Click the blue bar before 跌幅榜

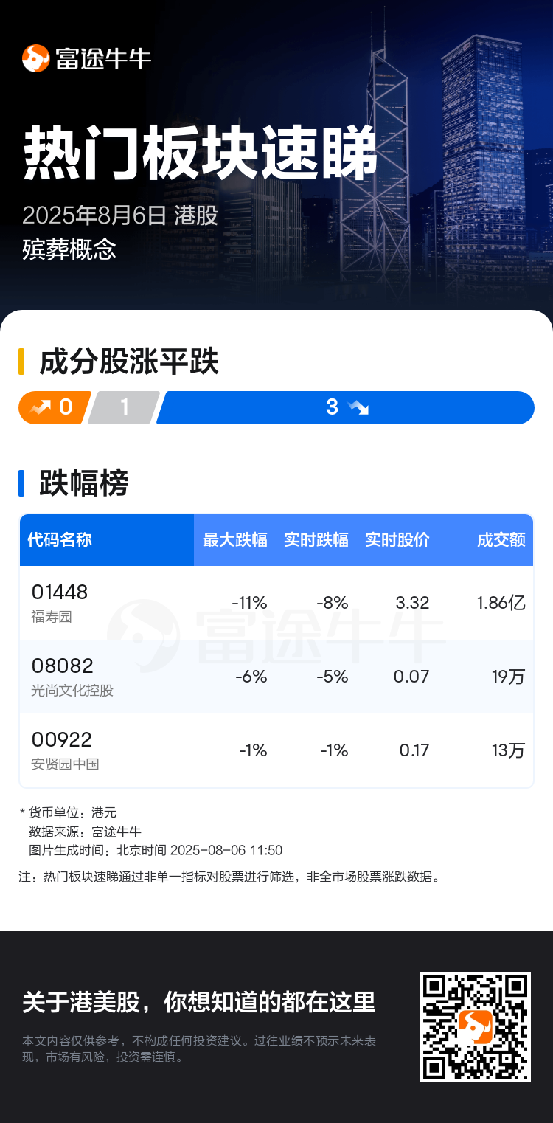click(x=21, y=483)
